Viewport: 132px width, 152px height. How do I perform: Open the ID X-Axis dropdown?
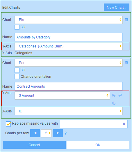pyautogui.click(x=69, y=111)
